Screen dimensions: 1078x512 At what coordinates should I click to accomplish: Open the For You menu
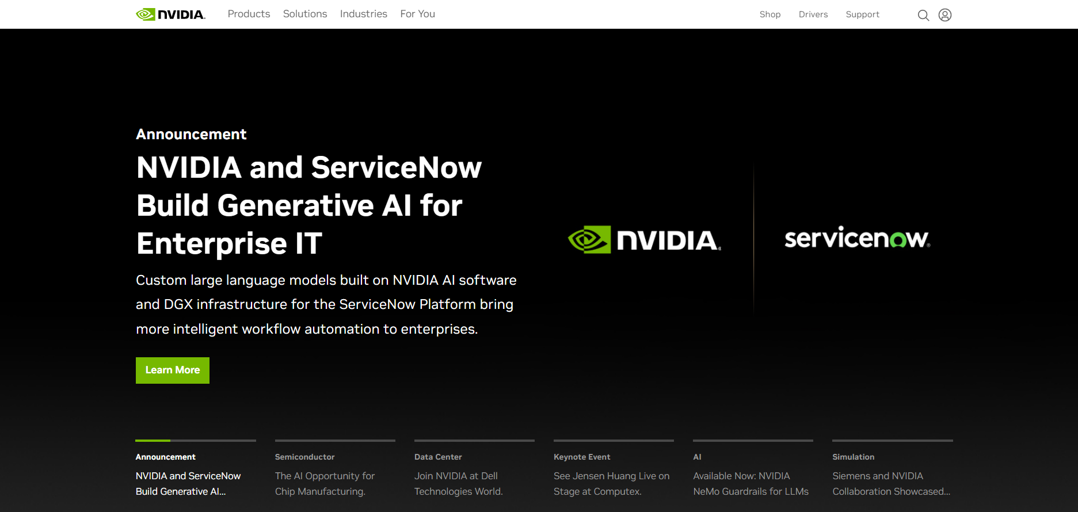click(x=418, y=14)
